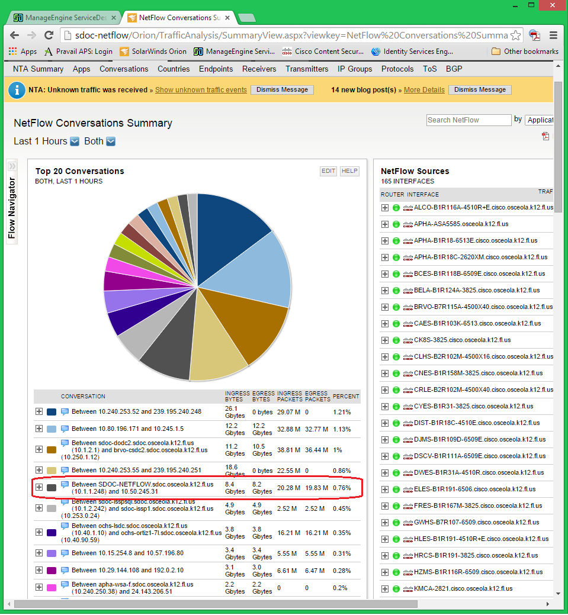The height and width of the screenshot is (615, 568).
Task: Click router icon for CK8S-3825
Action: 408,340
